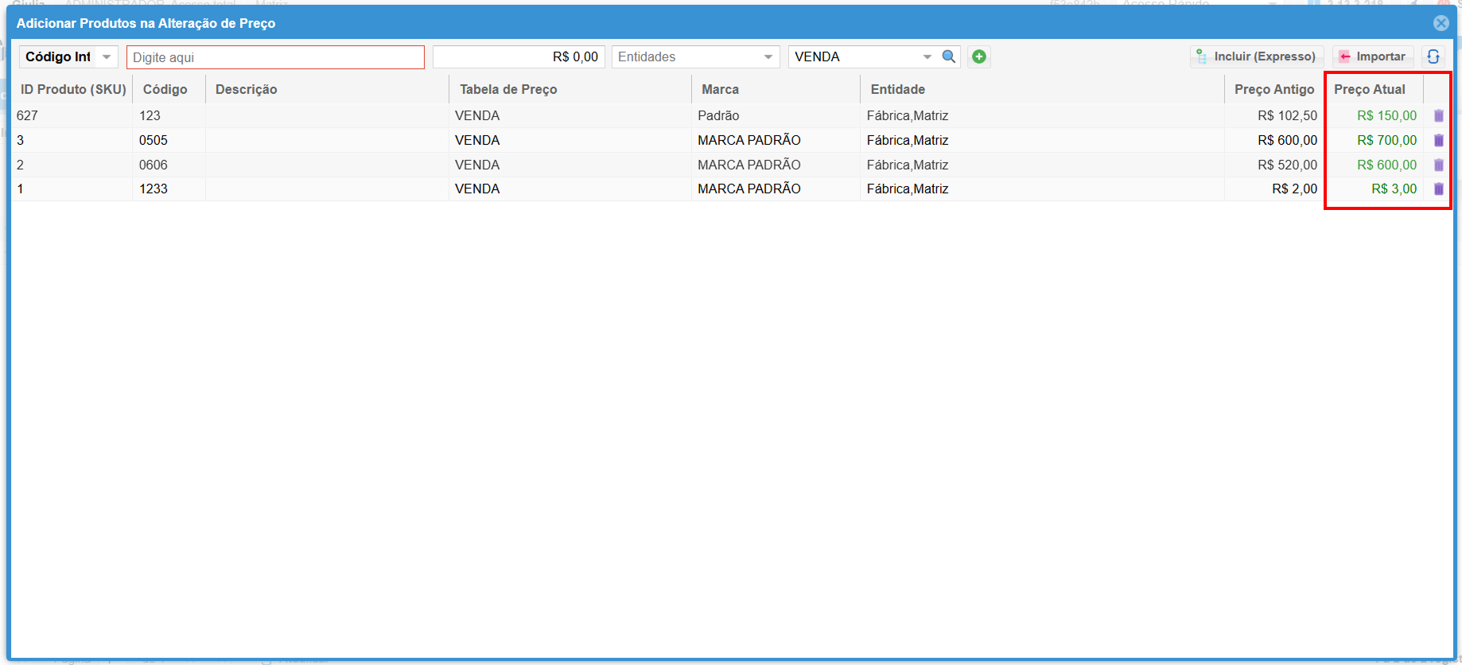Delete the row with code 0606

tap(1438, 165)
